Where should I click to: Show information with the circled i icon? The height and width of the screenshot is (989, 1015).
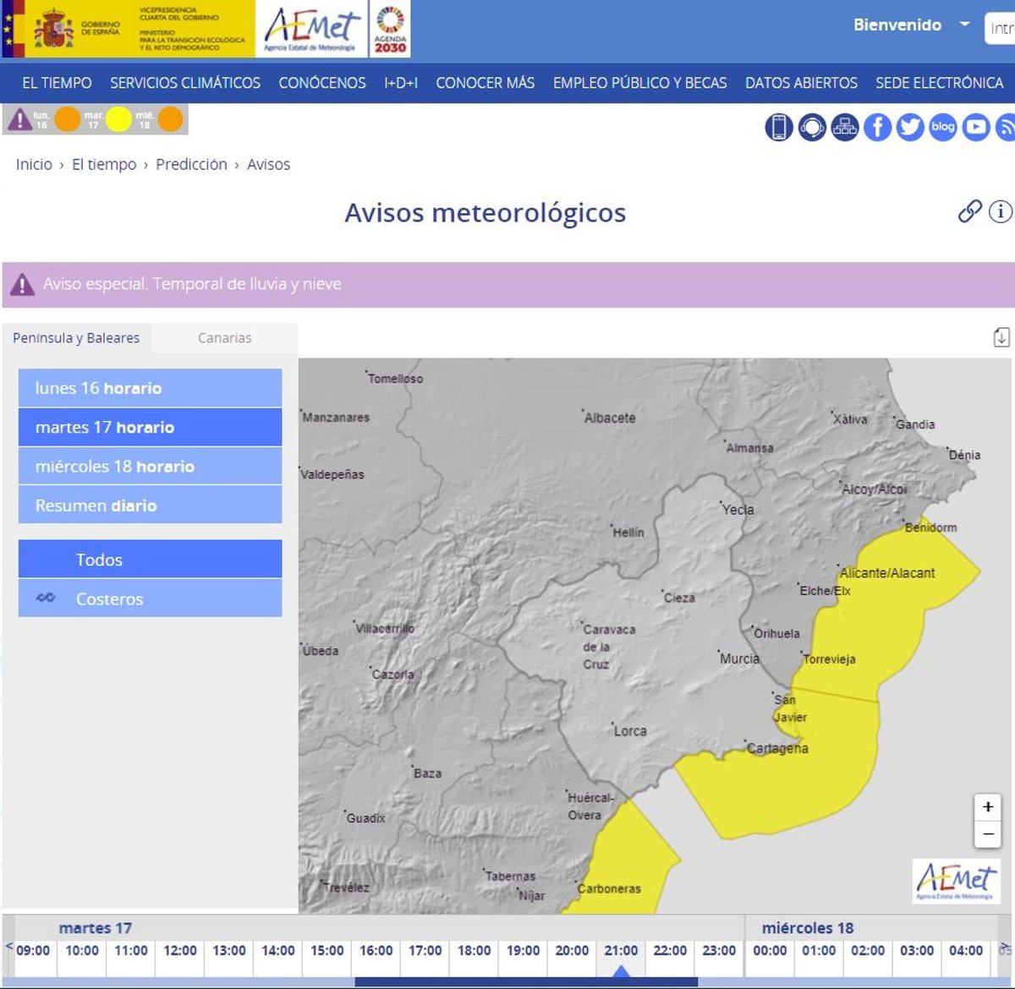1000,211
